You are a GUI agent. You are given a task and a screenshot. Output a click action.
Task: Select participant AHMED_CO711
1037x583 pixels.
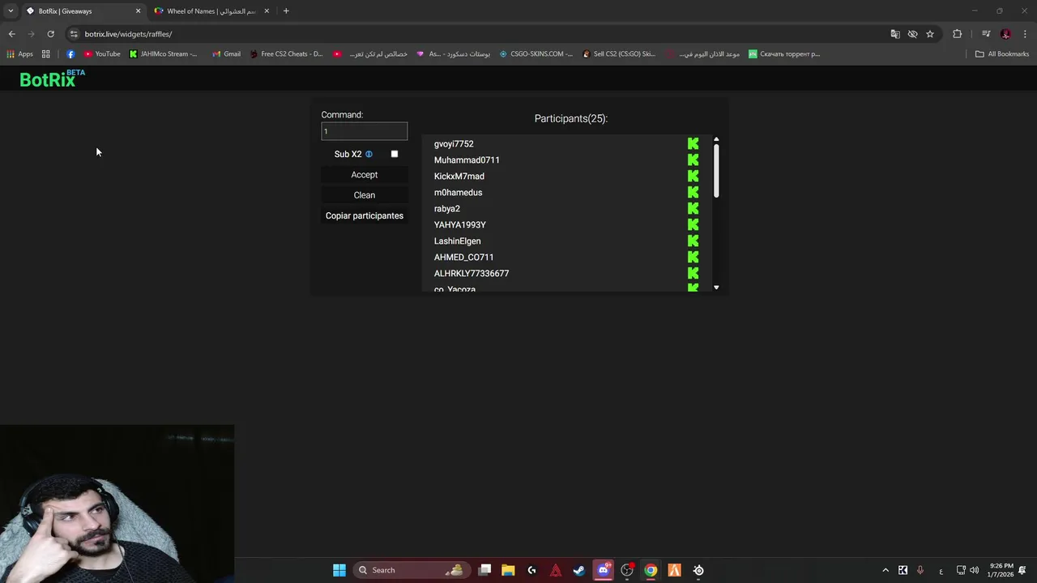coord(464,257)
